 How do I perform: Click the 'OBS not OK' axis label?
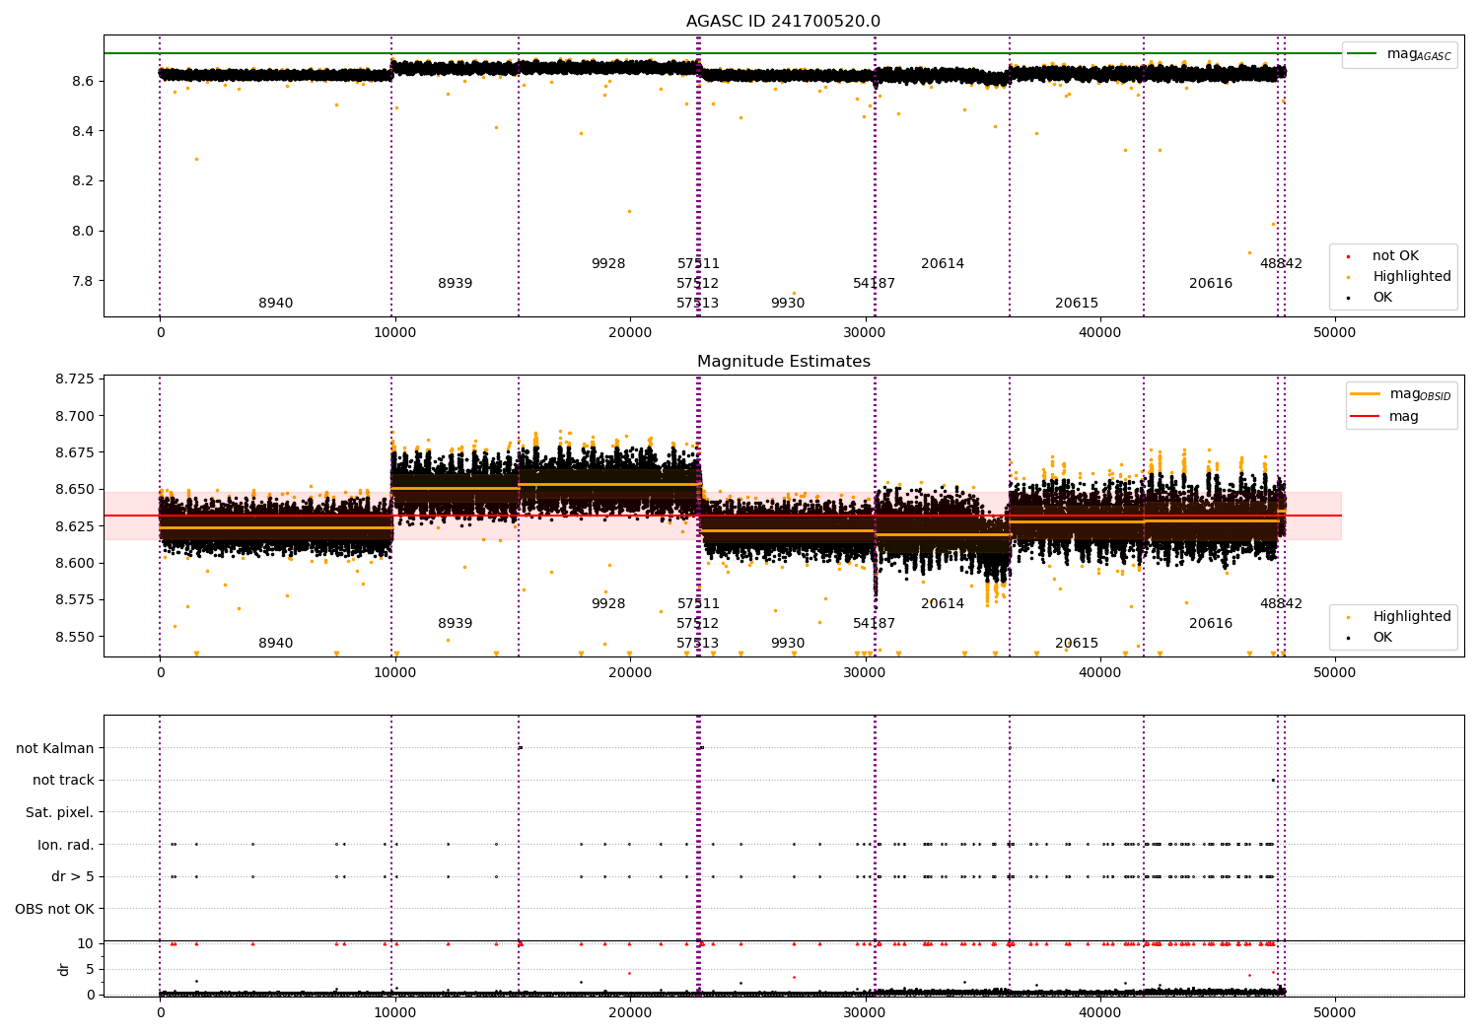coord(55,909)
